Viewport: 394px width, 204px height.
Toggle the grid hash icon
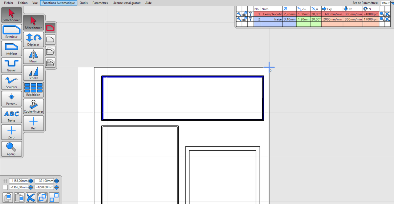[x=5, y=181]
